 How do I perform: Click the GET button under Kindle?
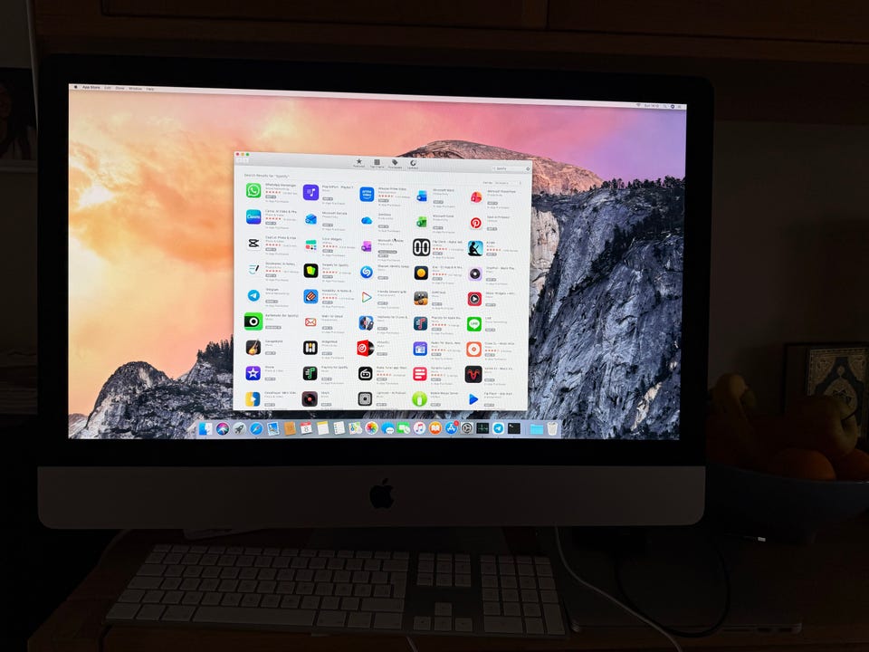tap(491, 254)
